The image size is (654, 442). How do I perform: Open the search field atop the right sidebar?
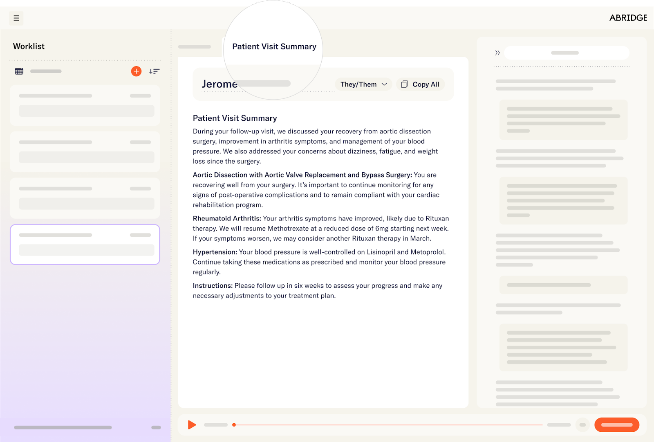(x=567, y=52)
